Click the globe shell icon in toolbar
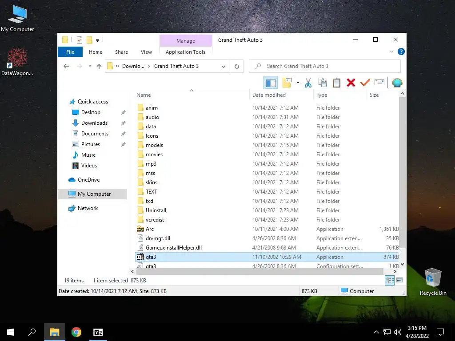455x341 pixels. (397, 83)
